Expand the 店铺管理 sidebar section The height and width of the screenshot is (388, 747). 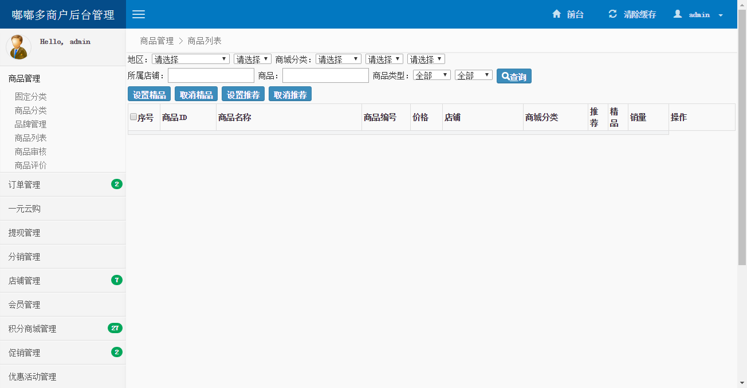point(63,281)
